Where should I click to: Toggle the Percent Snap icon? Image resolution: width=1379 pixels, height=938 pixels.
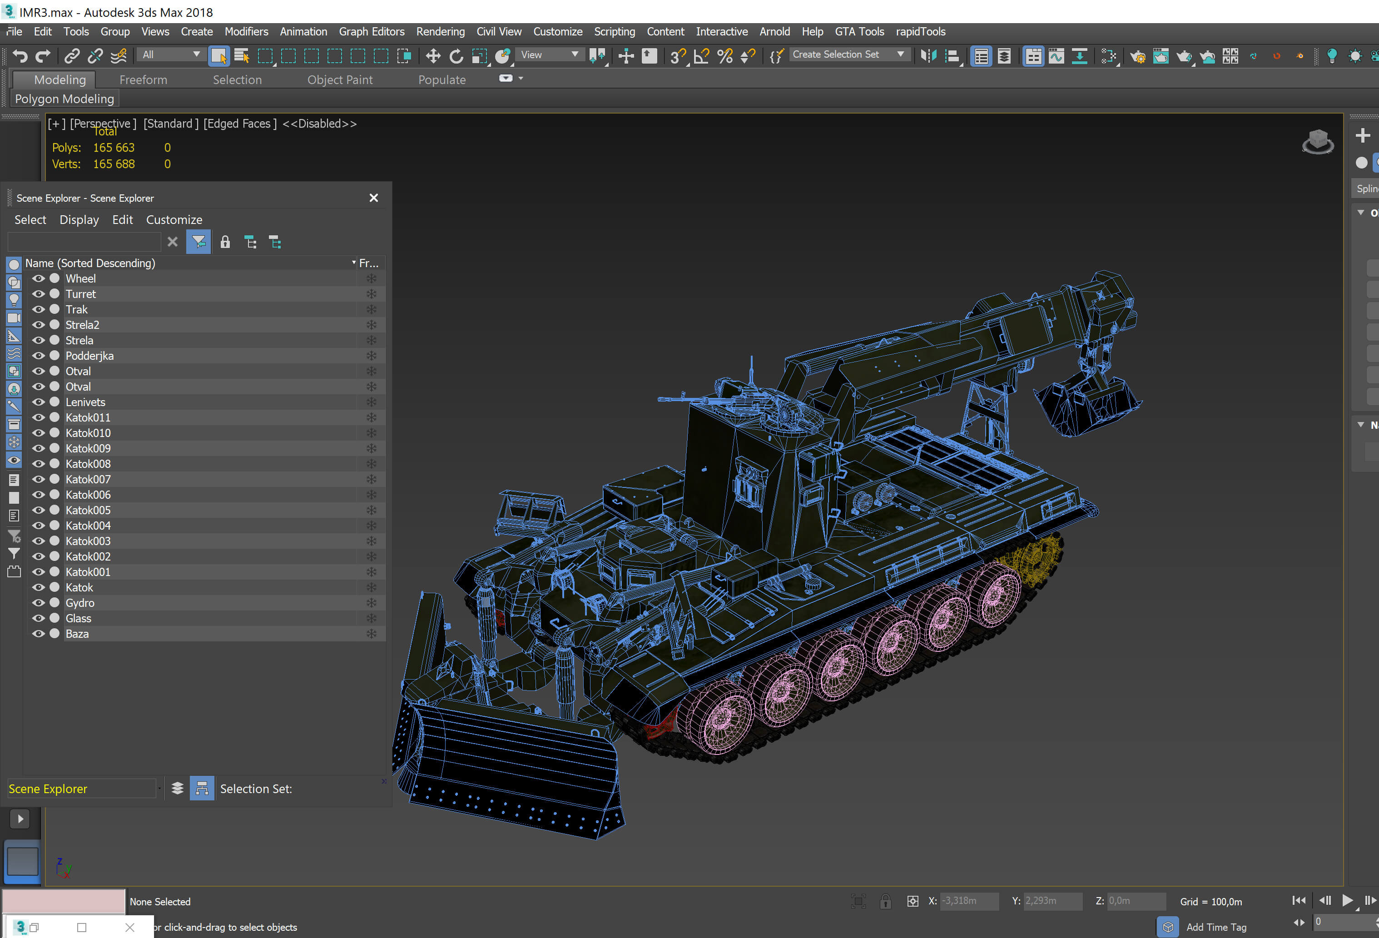pyautogui.click(x=724, y=56)
